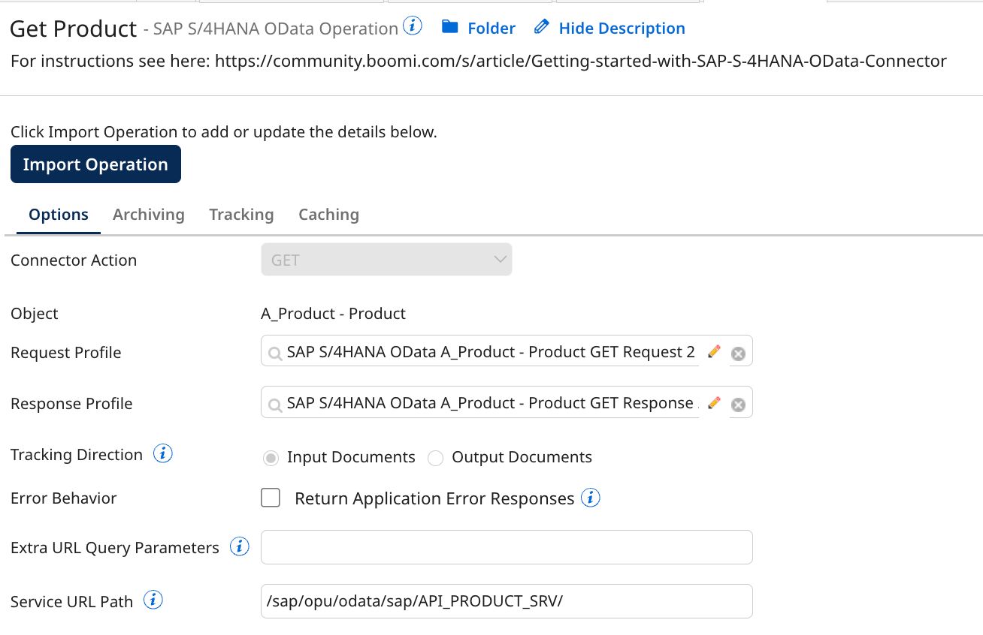
Task: View the Tracking Direction info icon
Action: click(162, 453)
